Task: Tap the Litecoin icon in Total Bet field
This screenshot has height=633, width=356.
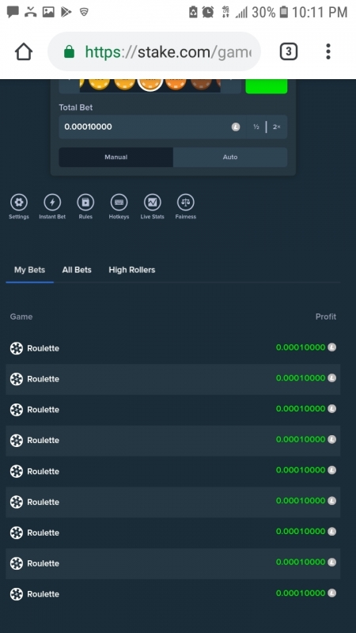Action: point(236,127)
